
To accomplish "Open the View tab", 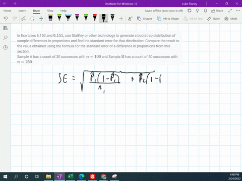I will [x=50, y=11].
